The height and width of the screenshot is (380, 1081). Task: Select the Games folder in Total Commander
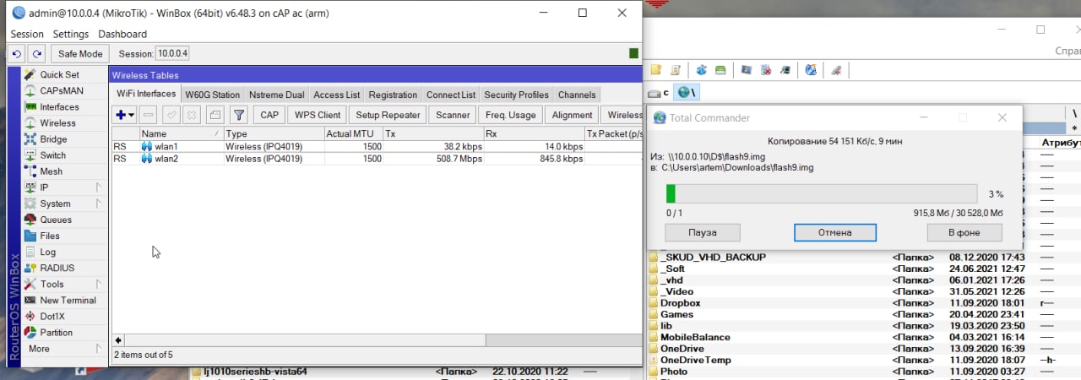click(x=676, y=314)
